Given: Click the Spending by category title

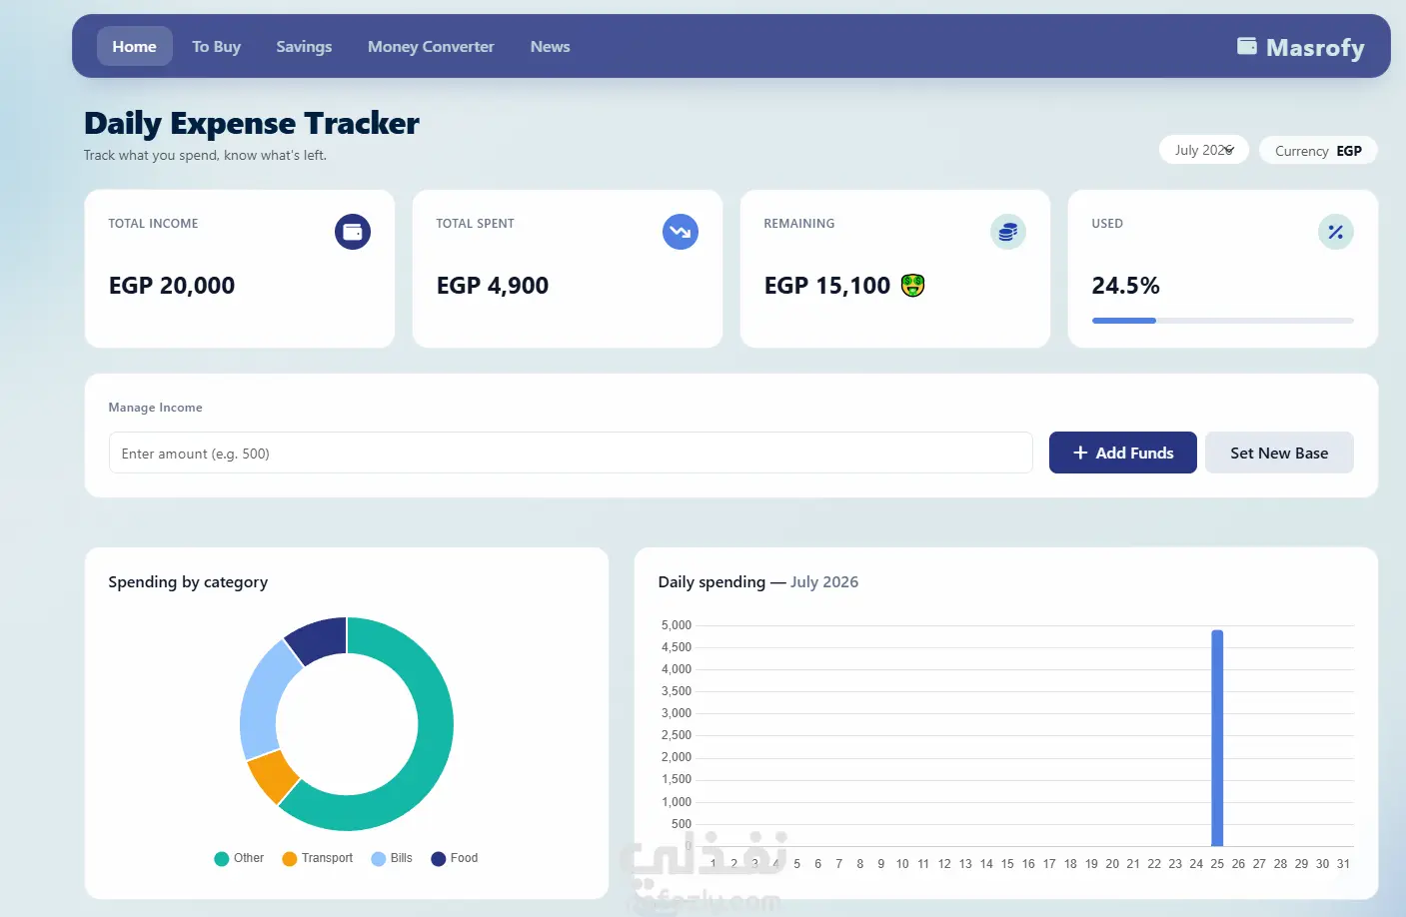Looking at the screenshot, I should (188, 581).
